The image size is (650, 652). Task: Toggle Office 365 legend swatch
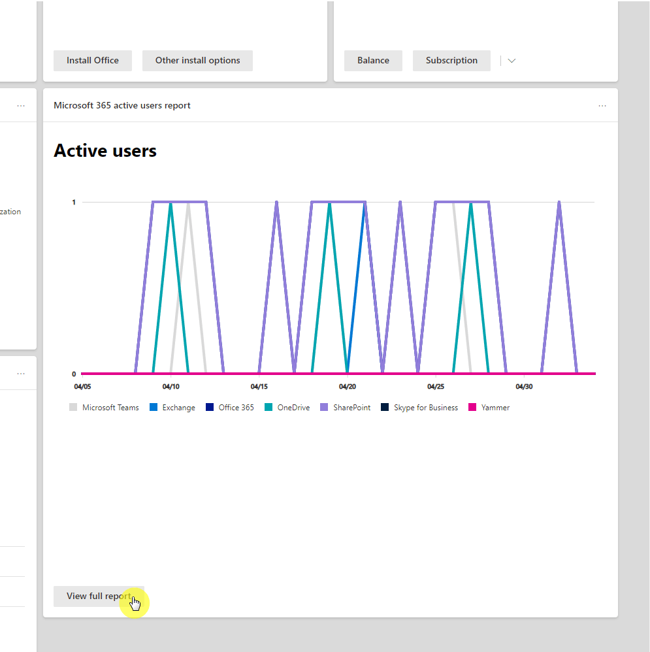point(210,408)
